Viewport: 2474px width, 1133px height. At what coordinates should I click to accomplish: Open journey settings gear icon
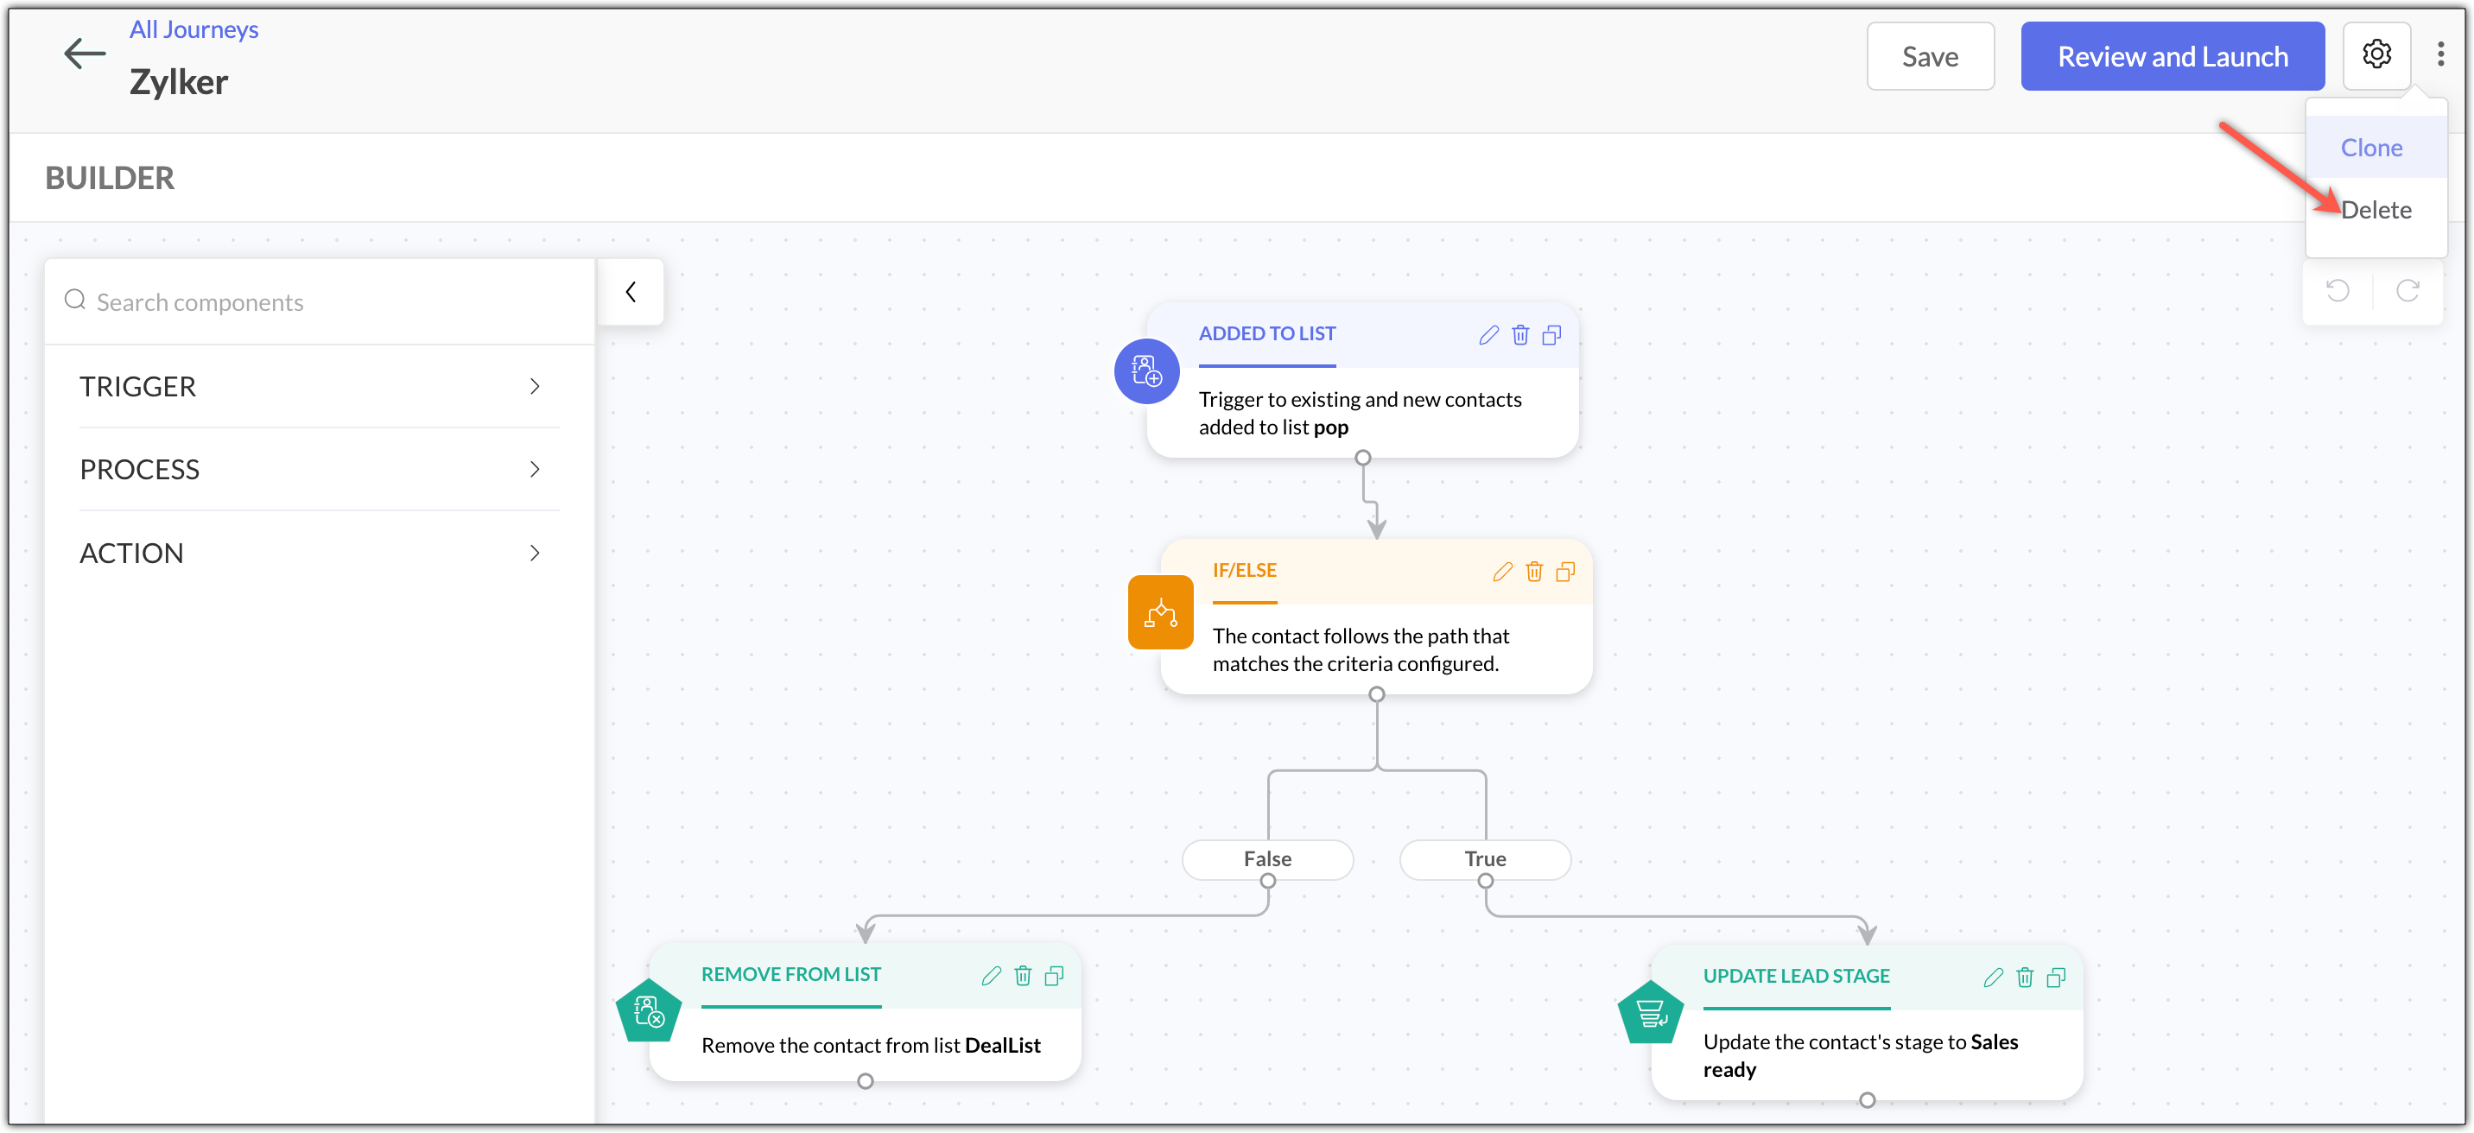tap(2376, 54)
